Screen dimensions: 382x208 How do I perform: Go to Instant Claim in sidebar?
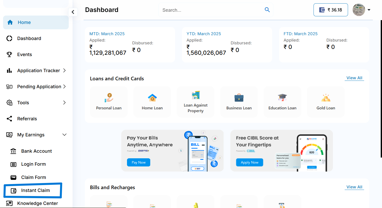35,190
